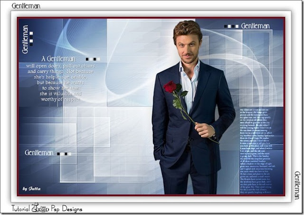Click the 'Gentleman' title at top left
The image size is (304, 215).
26,6
